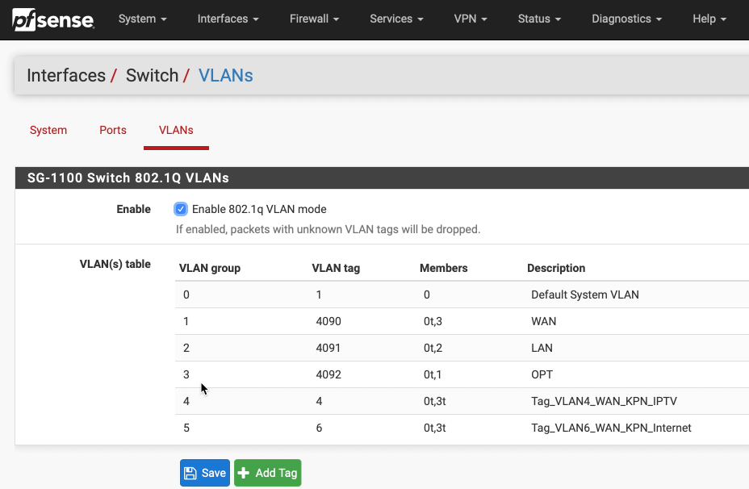The width and height of the screenshot is (749, 489).
Task: Select the WAN description cell
Action: [544, 321]
